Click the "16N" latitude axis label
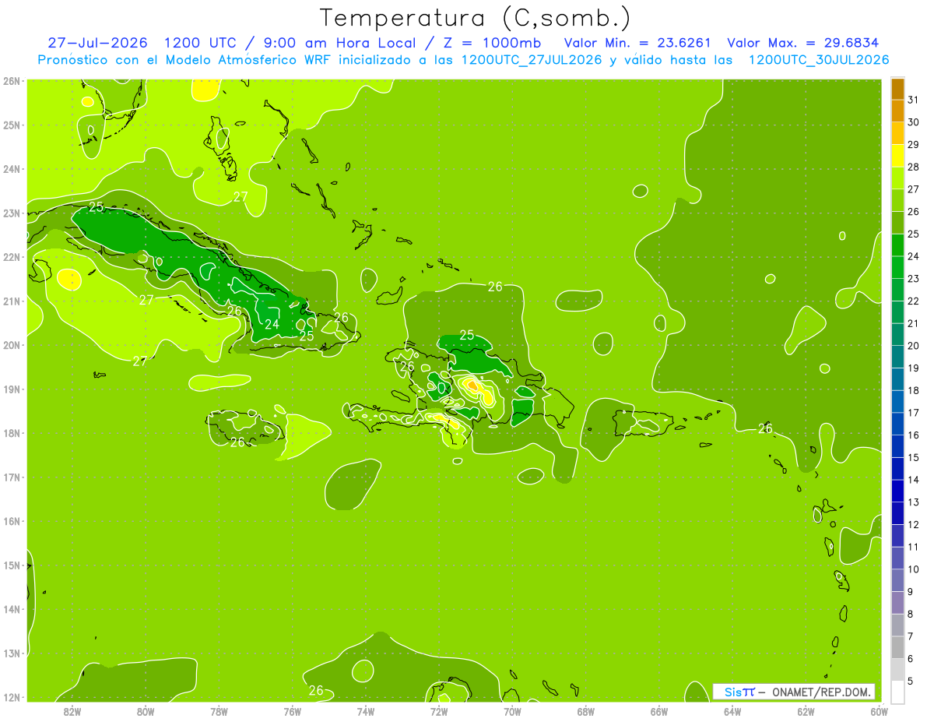The image size is (934, 722). [12, 521]
